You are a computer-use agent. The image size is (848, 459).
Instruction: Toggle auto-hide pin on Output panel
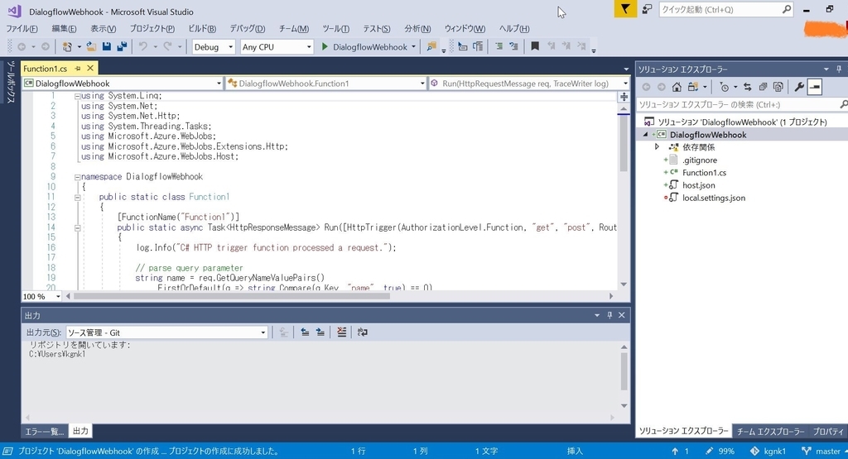tap(609, 315)
